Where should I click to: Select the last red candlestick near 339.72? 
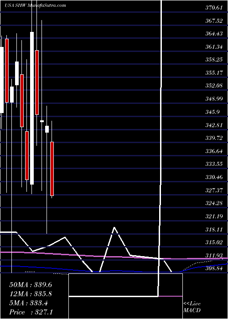(52, 169)
